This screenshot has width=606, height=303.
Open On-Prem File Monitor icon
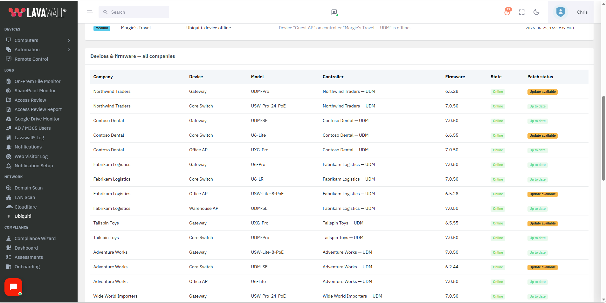coord(9,81)
